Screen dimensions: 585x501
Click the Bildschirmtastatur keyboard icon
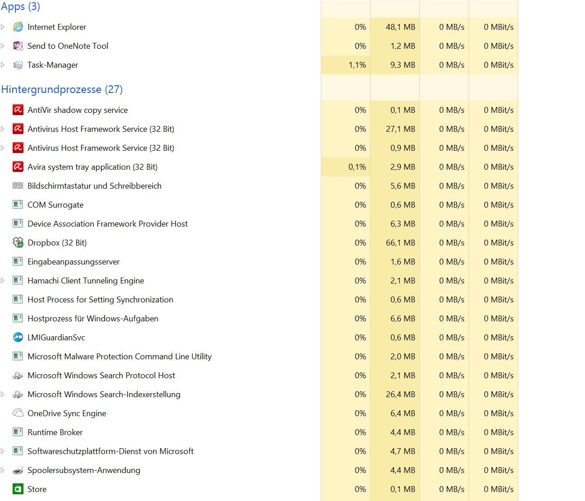18,186
